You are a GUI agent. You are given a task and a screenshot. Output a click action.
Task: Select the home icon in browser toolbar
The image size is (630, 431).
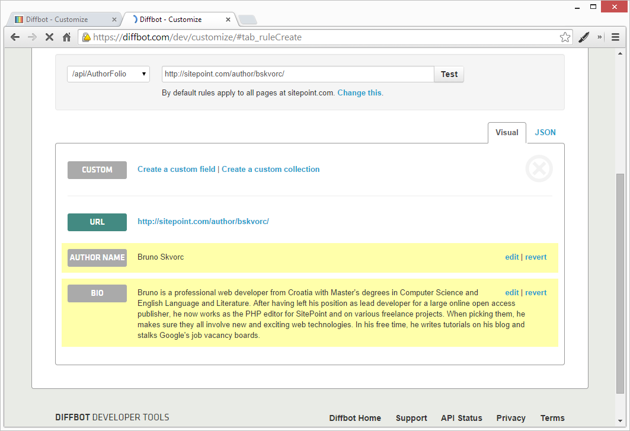tap(67, 37)
